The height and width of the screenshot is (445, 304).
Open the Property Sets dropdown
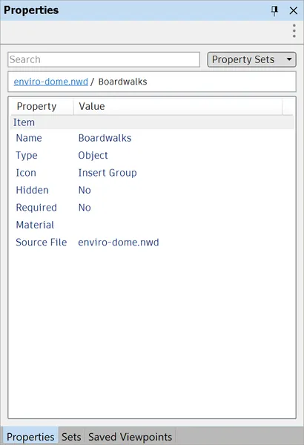(251, 59)
